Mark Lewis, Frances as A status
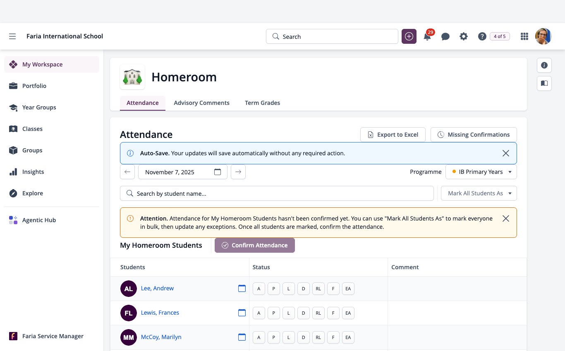The height and width of the screenshot is (351, 565). (259, 313)
